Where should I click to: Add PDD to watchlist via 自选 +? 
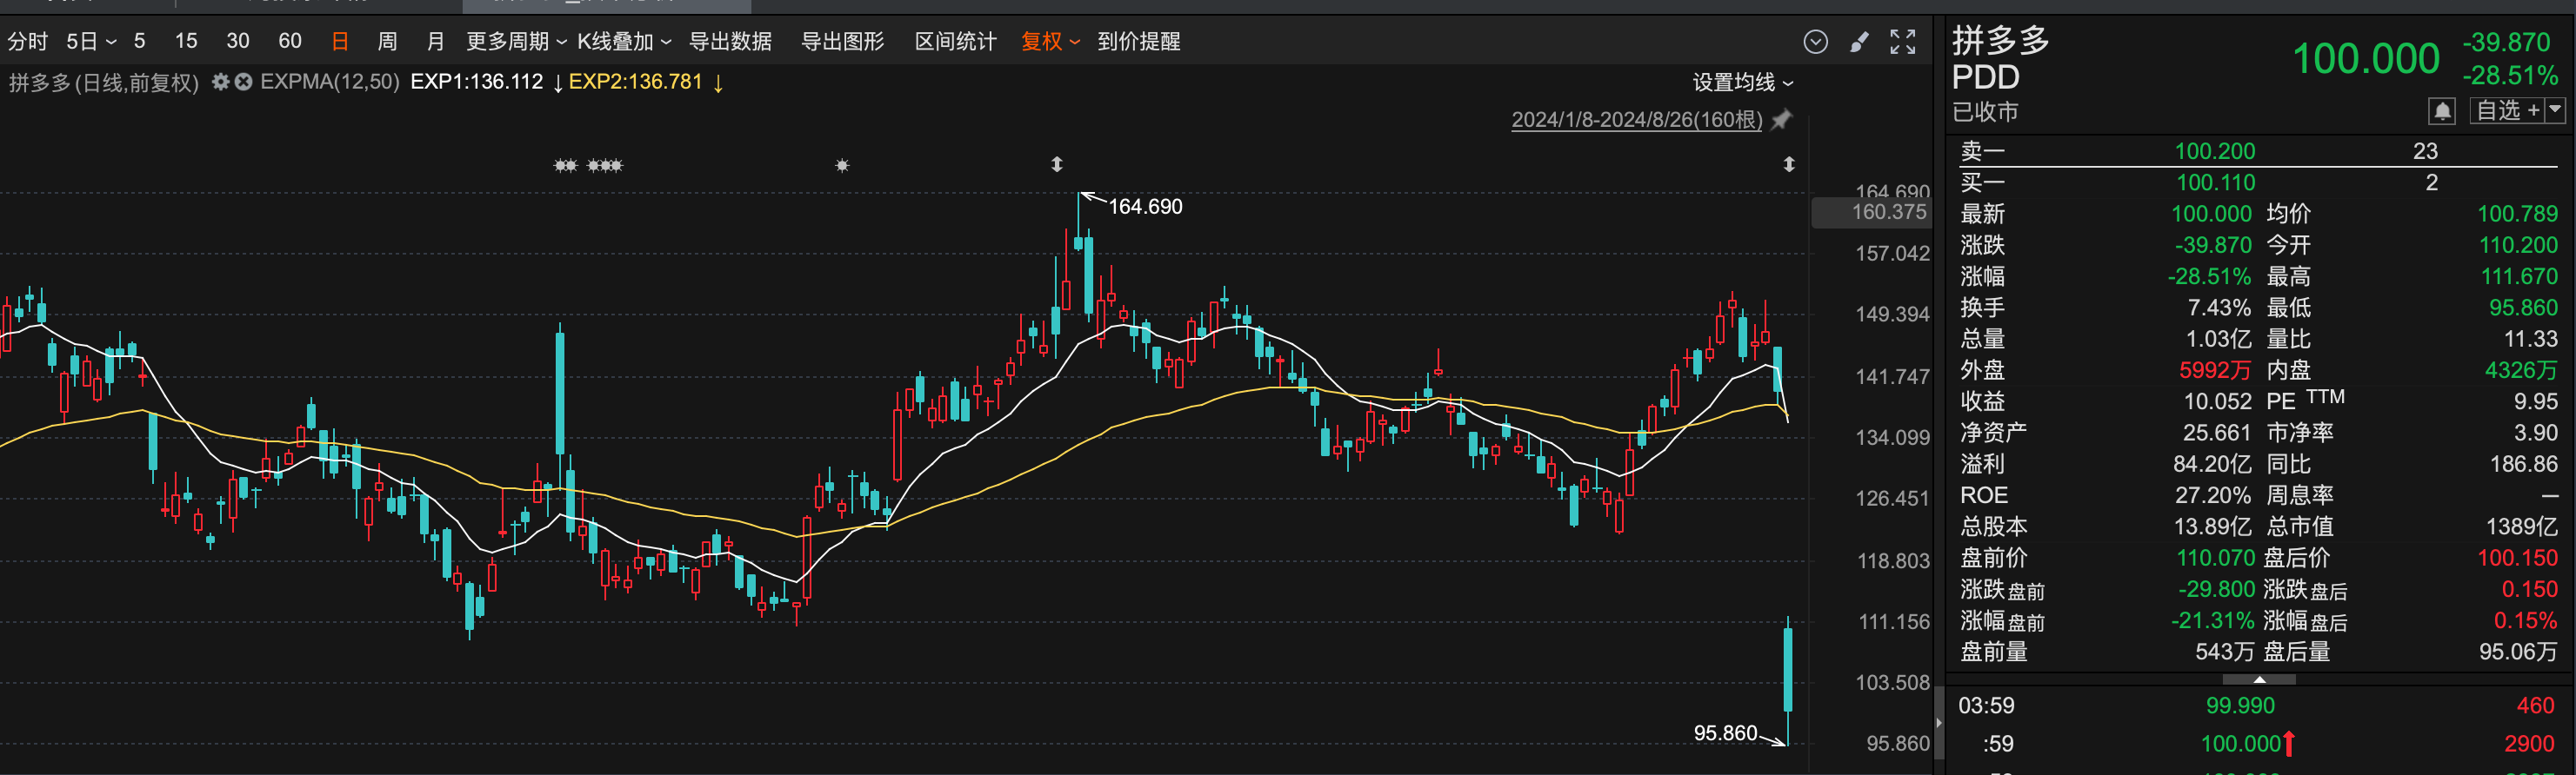pyautogui.click(x=2507, y=111)
